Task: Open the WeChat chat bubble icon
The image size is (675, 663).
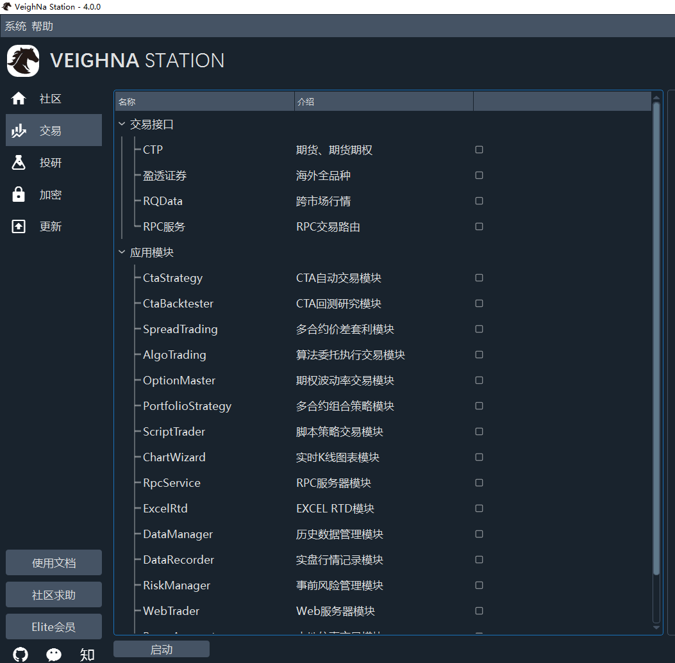Action: (54, 655)
